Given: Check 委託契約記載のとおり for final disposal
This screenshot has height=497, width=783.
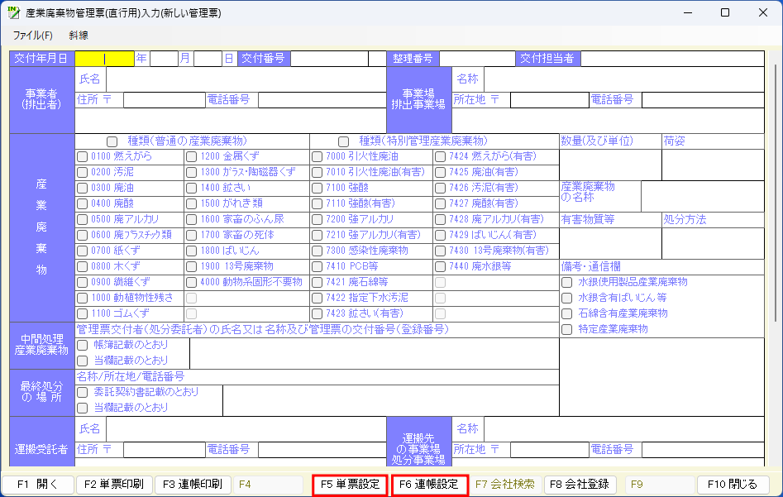Looking at the screenshot, I should (x=80, y=394).
